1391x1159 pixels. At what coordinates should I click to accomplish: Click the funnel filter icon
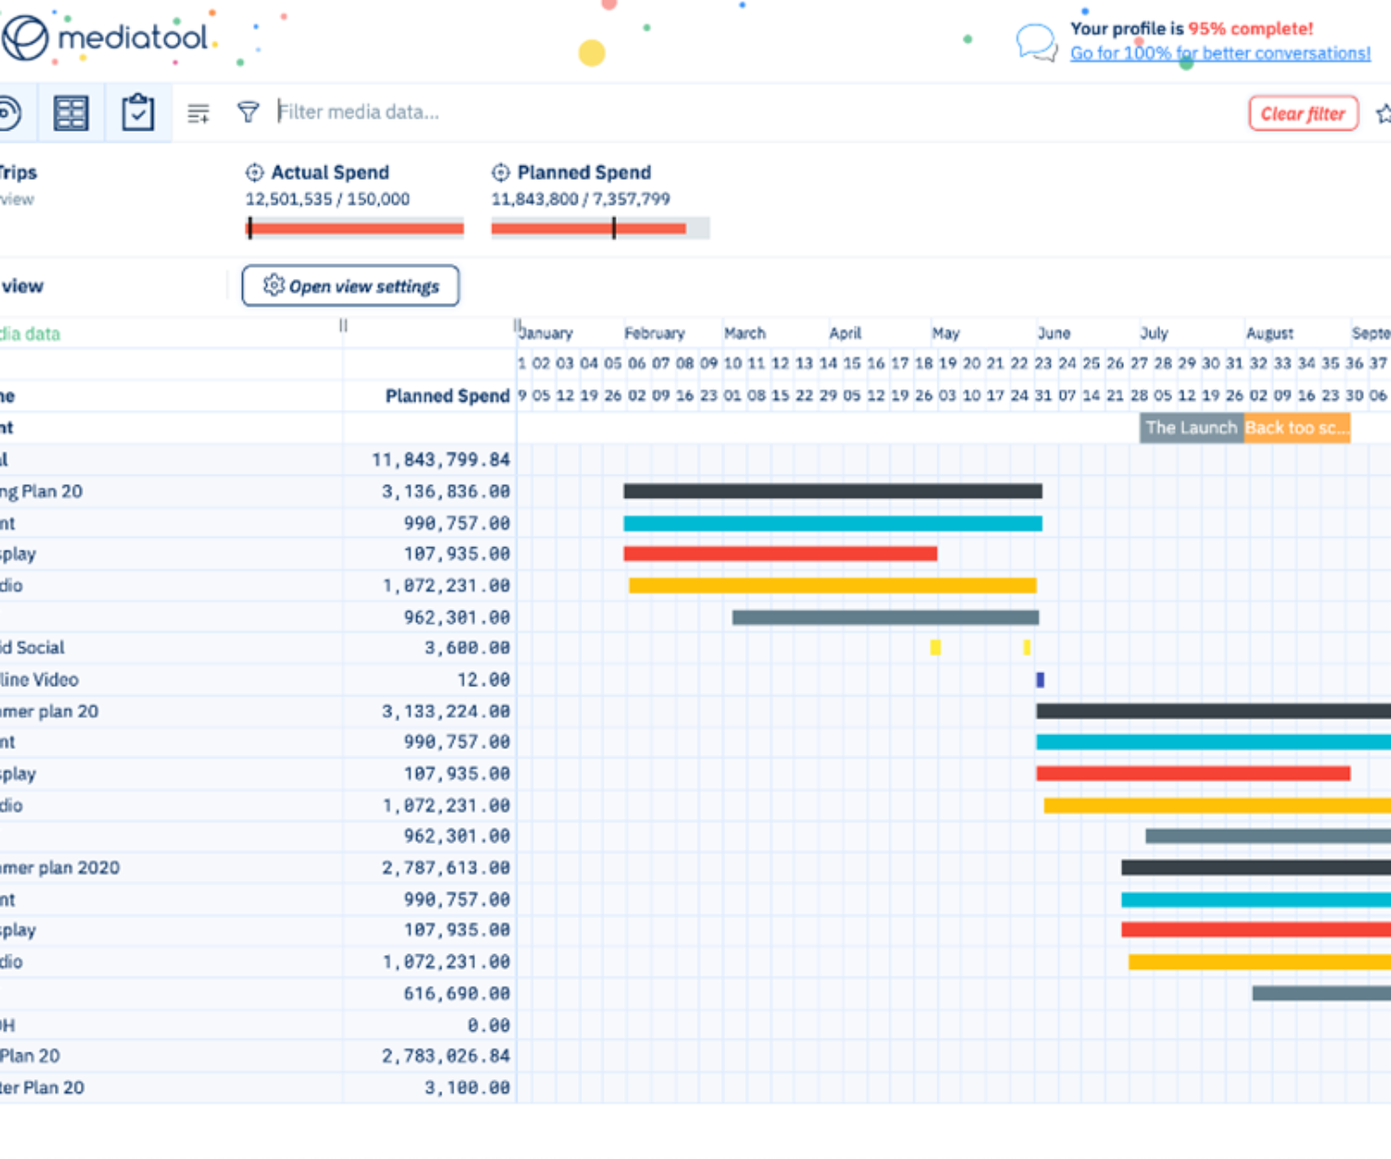coord(248,113)
